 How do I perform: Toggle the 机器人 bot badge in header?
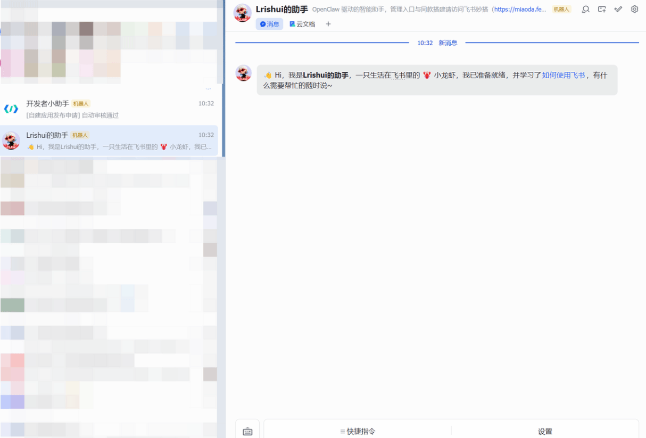pos(561,9)
